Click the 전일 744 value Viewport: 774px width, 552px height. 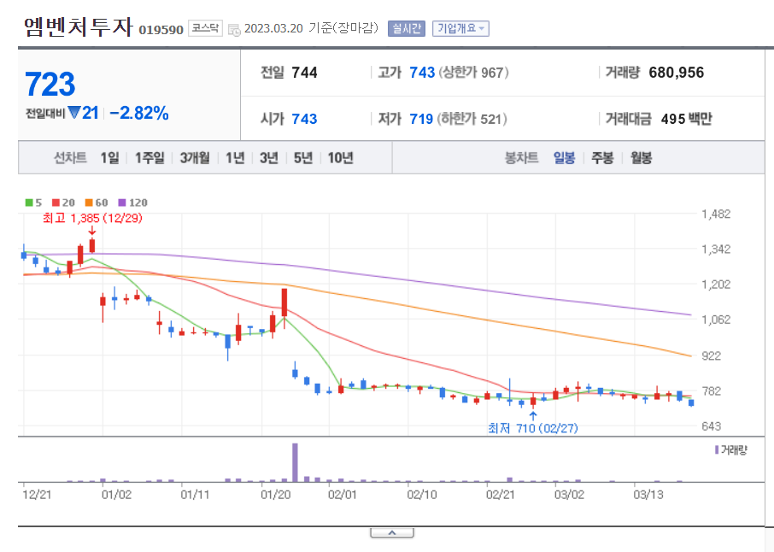304,73
